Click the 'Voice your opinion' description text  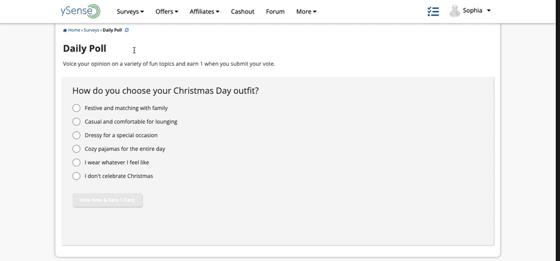pos(169,64)
